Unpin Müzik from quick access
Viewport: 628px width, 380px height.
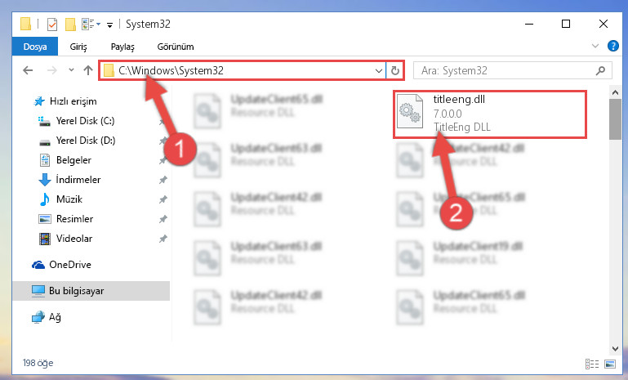(x=163, y=199)
